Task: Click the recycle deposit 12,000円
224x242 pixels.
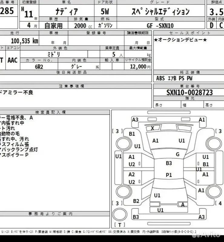Action: click(140, 67)
